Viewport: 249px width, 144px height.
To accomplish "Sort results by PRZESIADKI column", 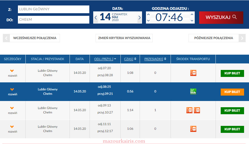I will pyautogui.click(x=155, y=59).
